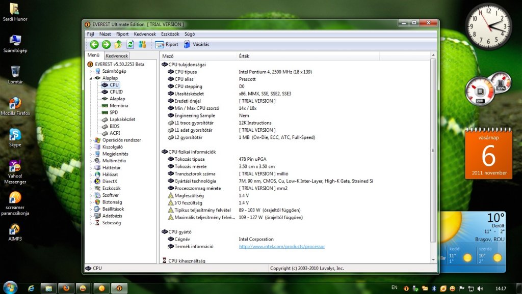Screen dimensions: 522x294
Task: Click the Adatbázis tree icon
Action: click(97, 216)
